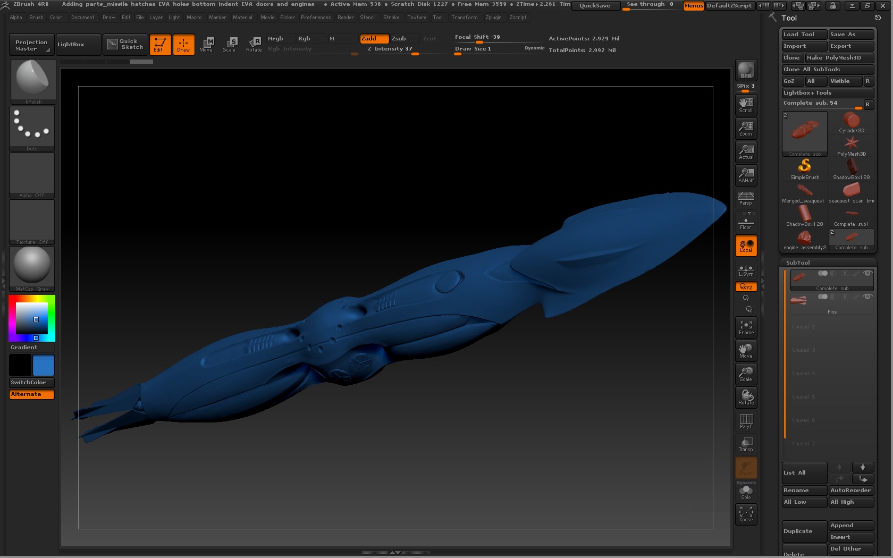Set Actual size view icon
Viewport: 893px width, 558px height.
(x=746, y=151)
